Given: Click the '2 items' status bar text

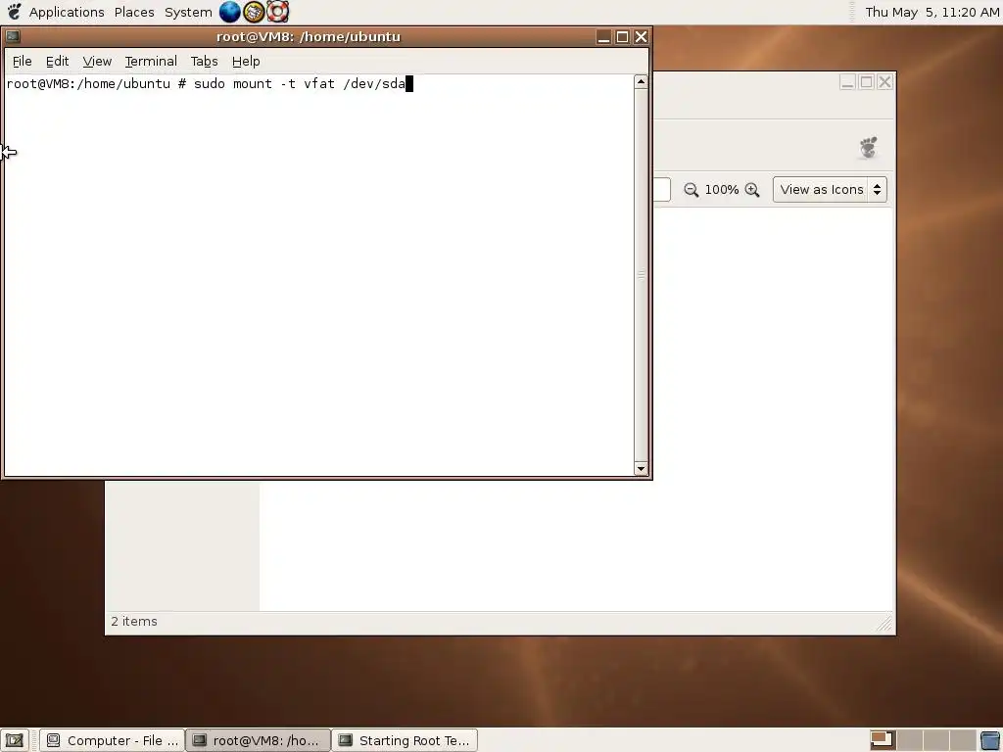Looking at the screenshot, I should click(x=134, y=622).
